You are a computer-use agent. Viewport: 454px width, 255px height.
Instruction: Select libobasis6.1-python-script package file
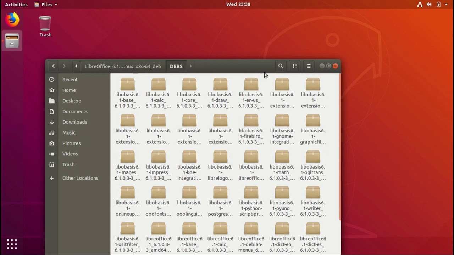251,202
